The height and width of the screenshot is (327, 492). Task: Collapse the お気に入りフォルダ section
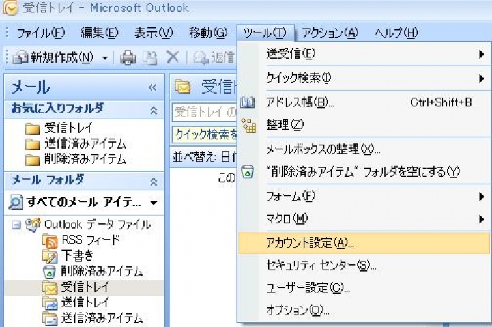tap(154, 110)
